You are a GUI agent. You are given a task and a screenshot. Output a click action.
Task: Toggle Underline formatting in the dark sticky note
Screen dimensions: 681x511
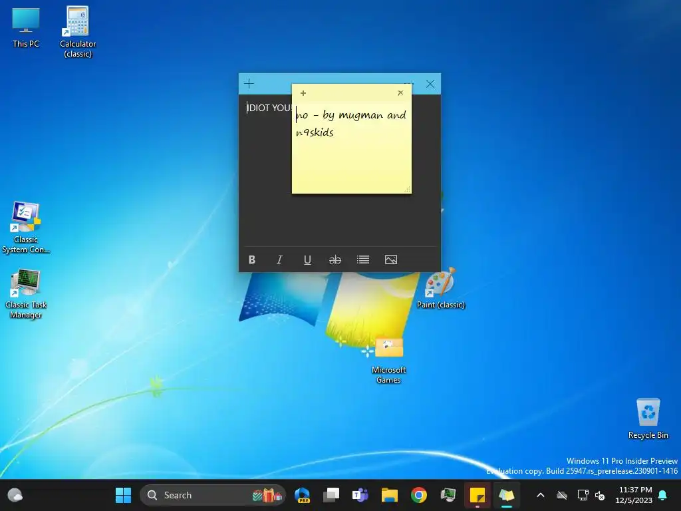pyautogui.click(x=307, y=260)
